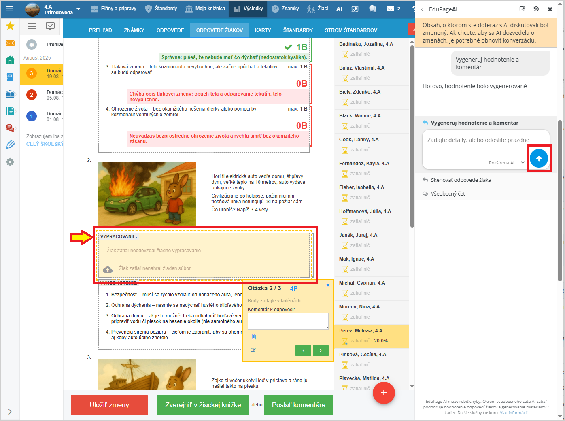
Task: Expand the 4.A Prírodoveda class dropdown
Action: [x=78, y=9]
